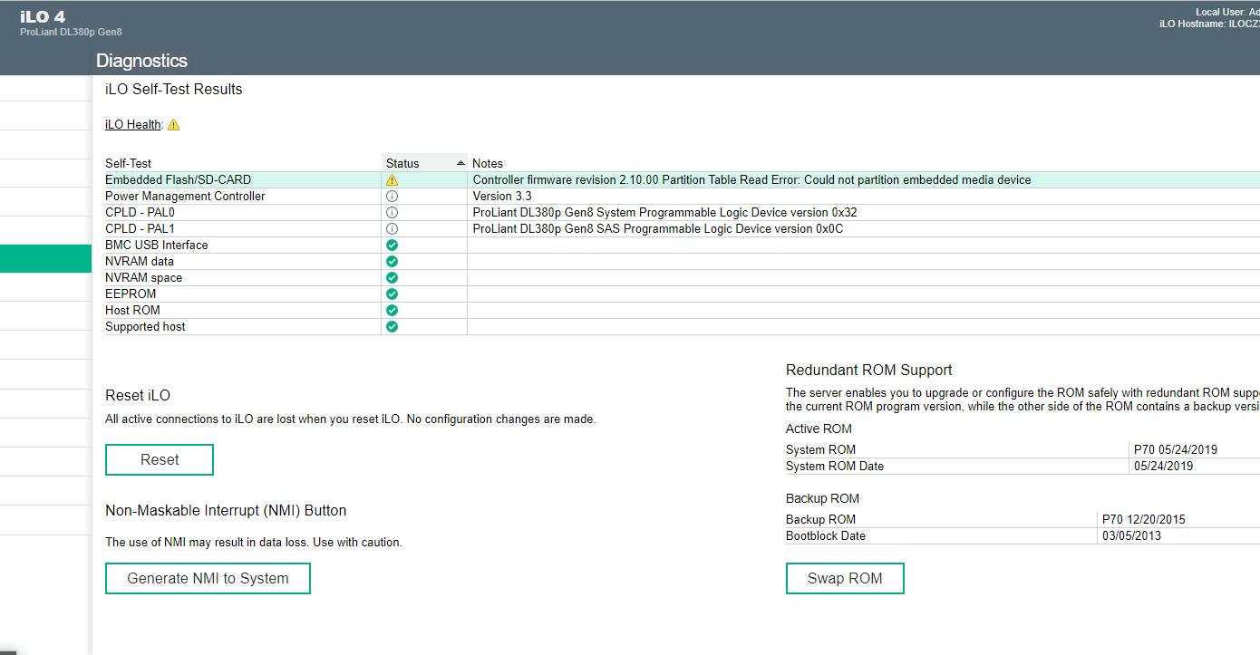
Task: Select the CPLD - PAL0 label
Action: click(x=140, y=213)
